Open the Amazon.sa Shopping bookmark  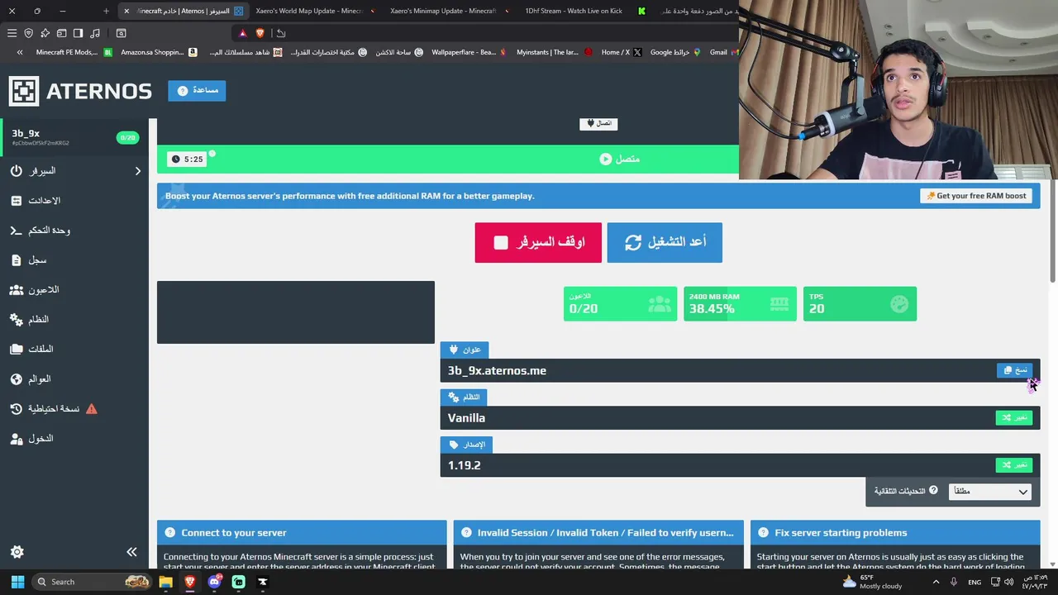point(159,52)
